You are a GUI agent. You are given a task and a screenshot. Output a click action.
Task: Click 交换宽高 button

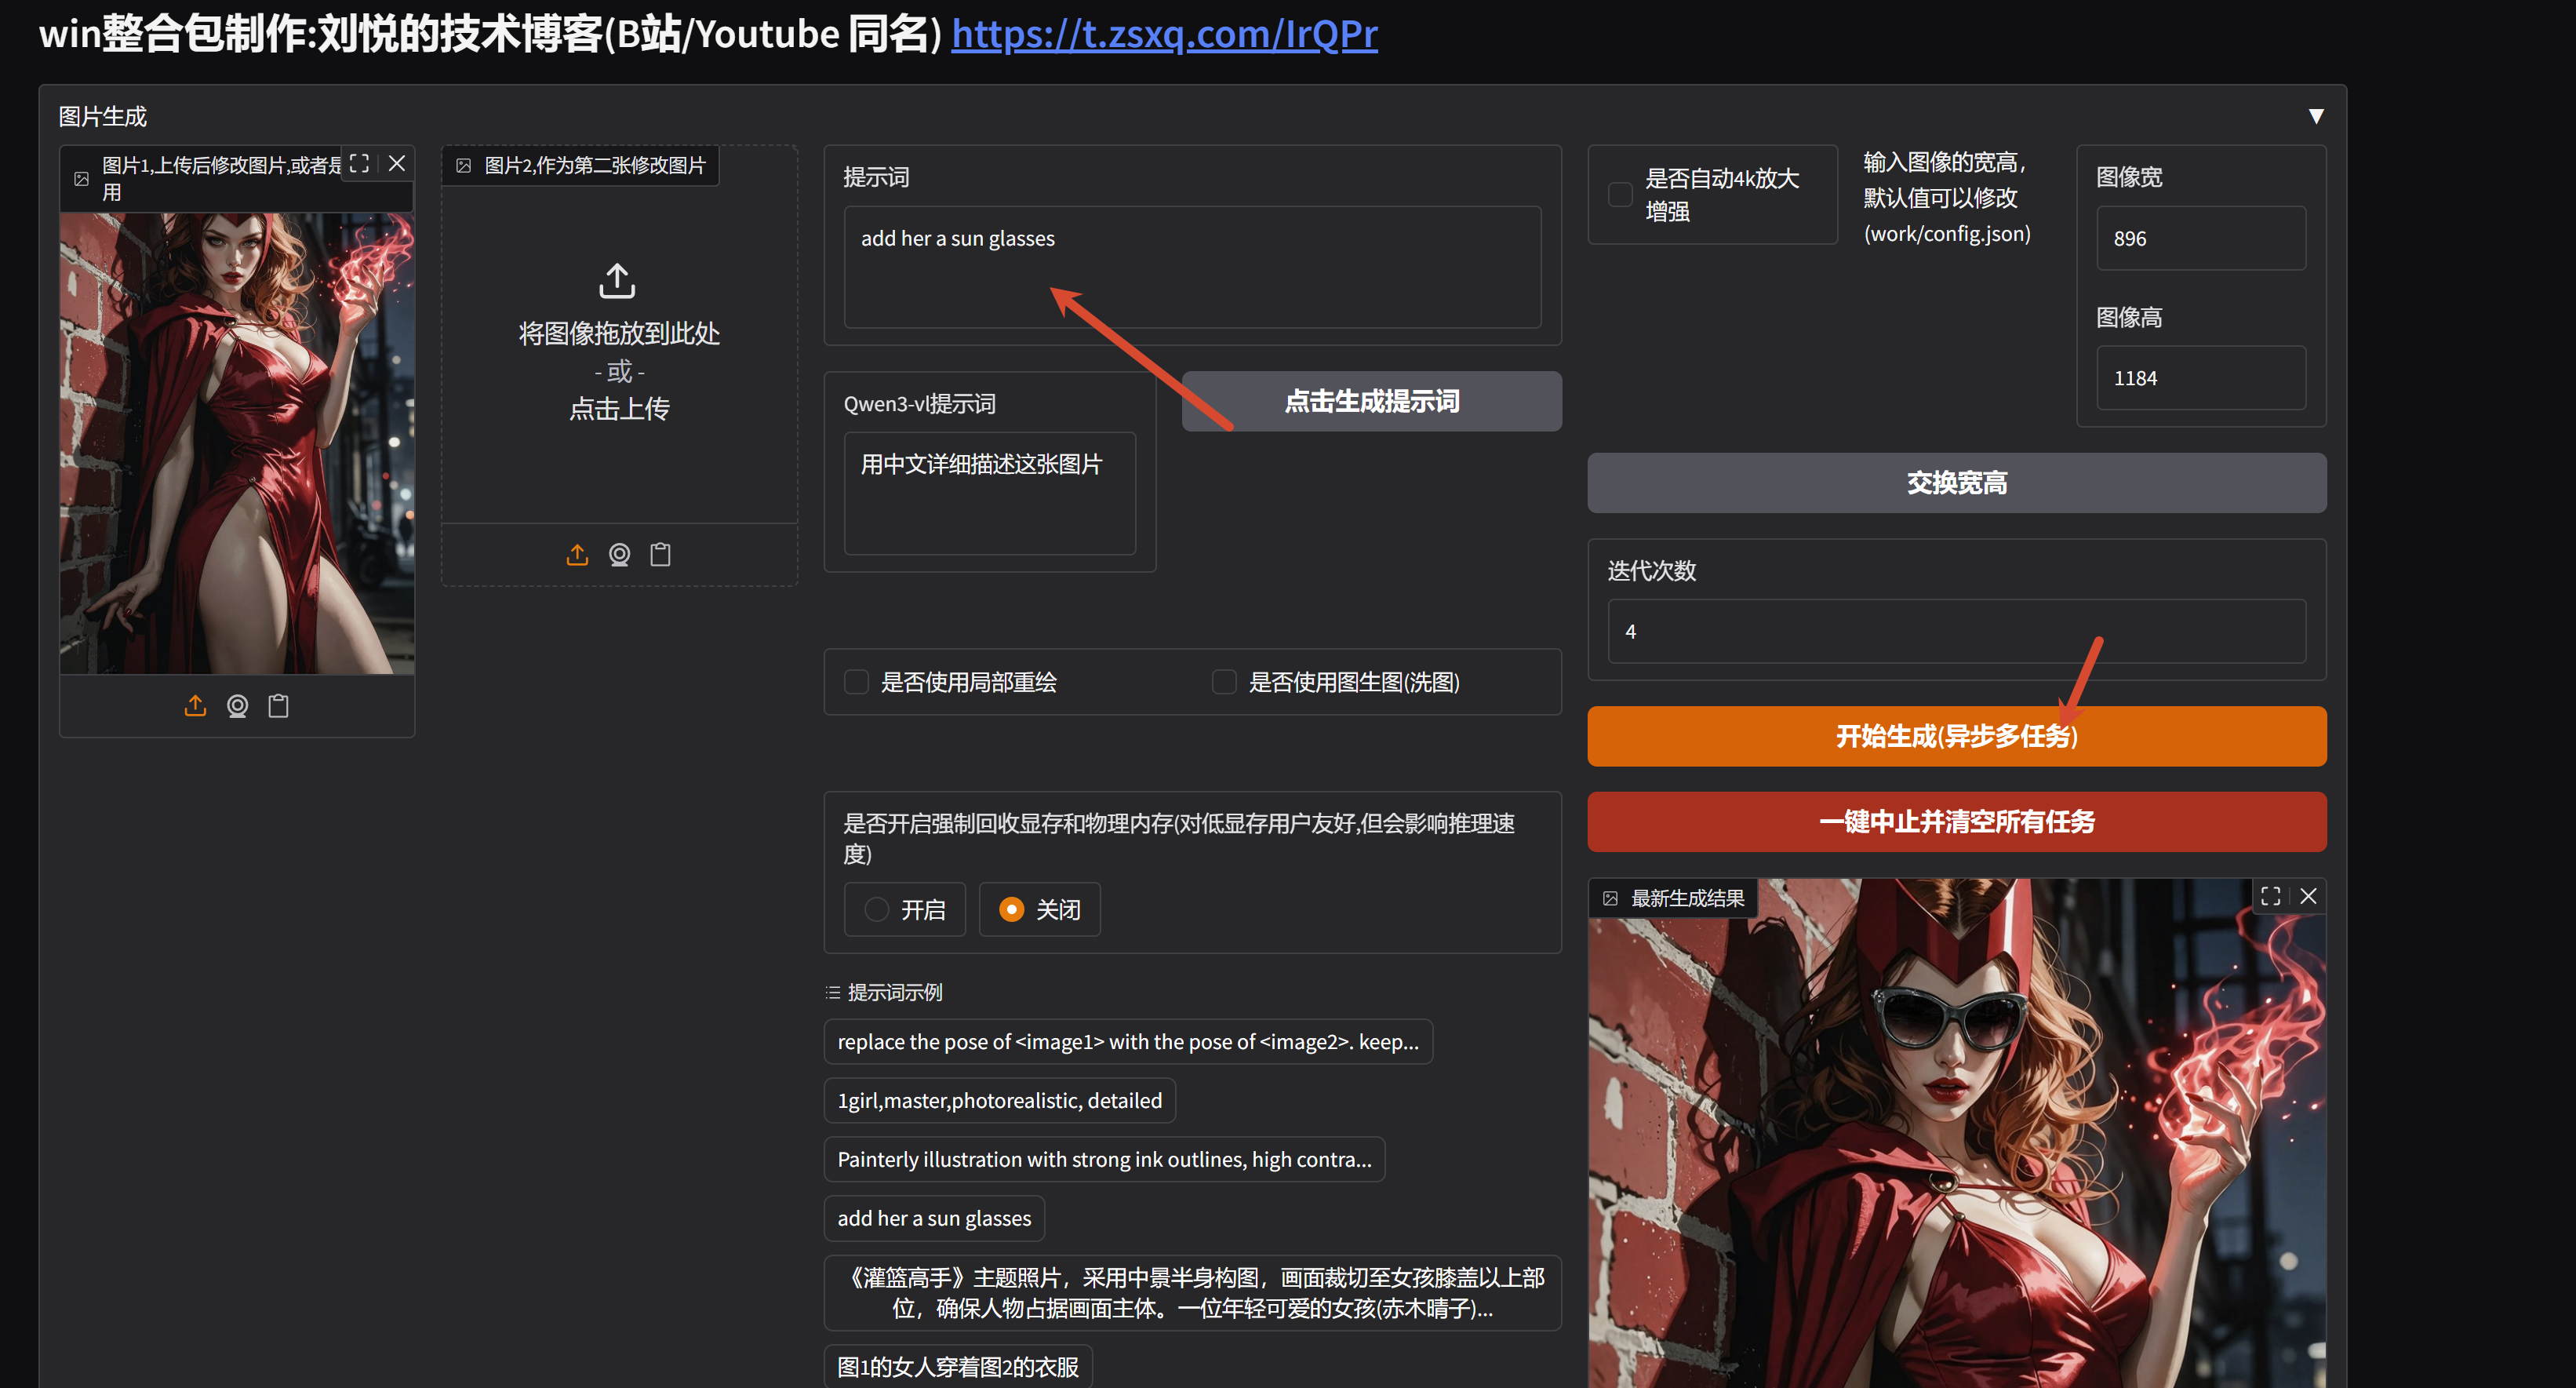pos(1956,483)
